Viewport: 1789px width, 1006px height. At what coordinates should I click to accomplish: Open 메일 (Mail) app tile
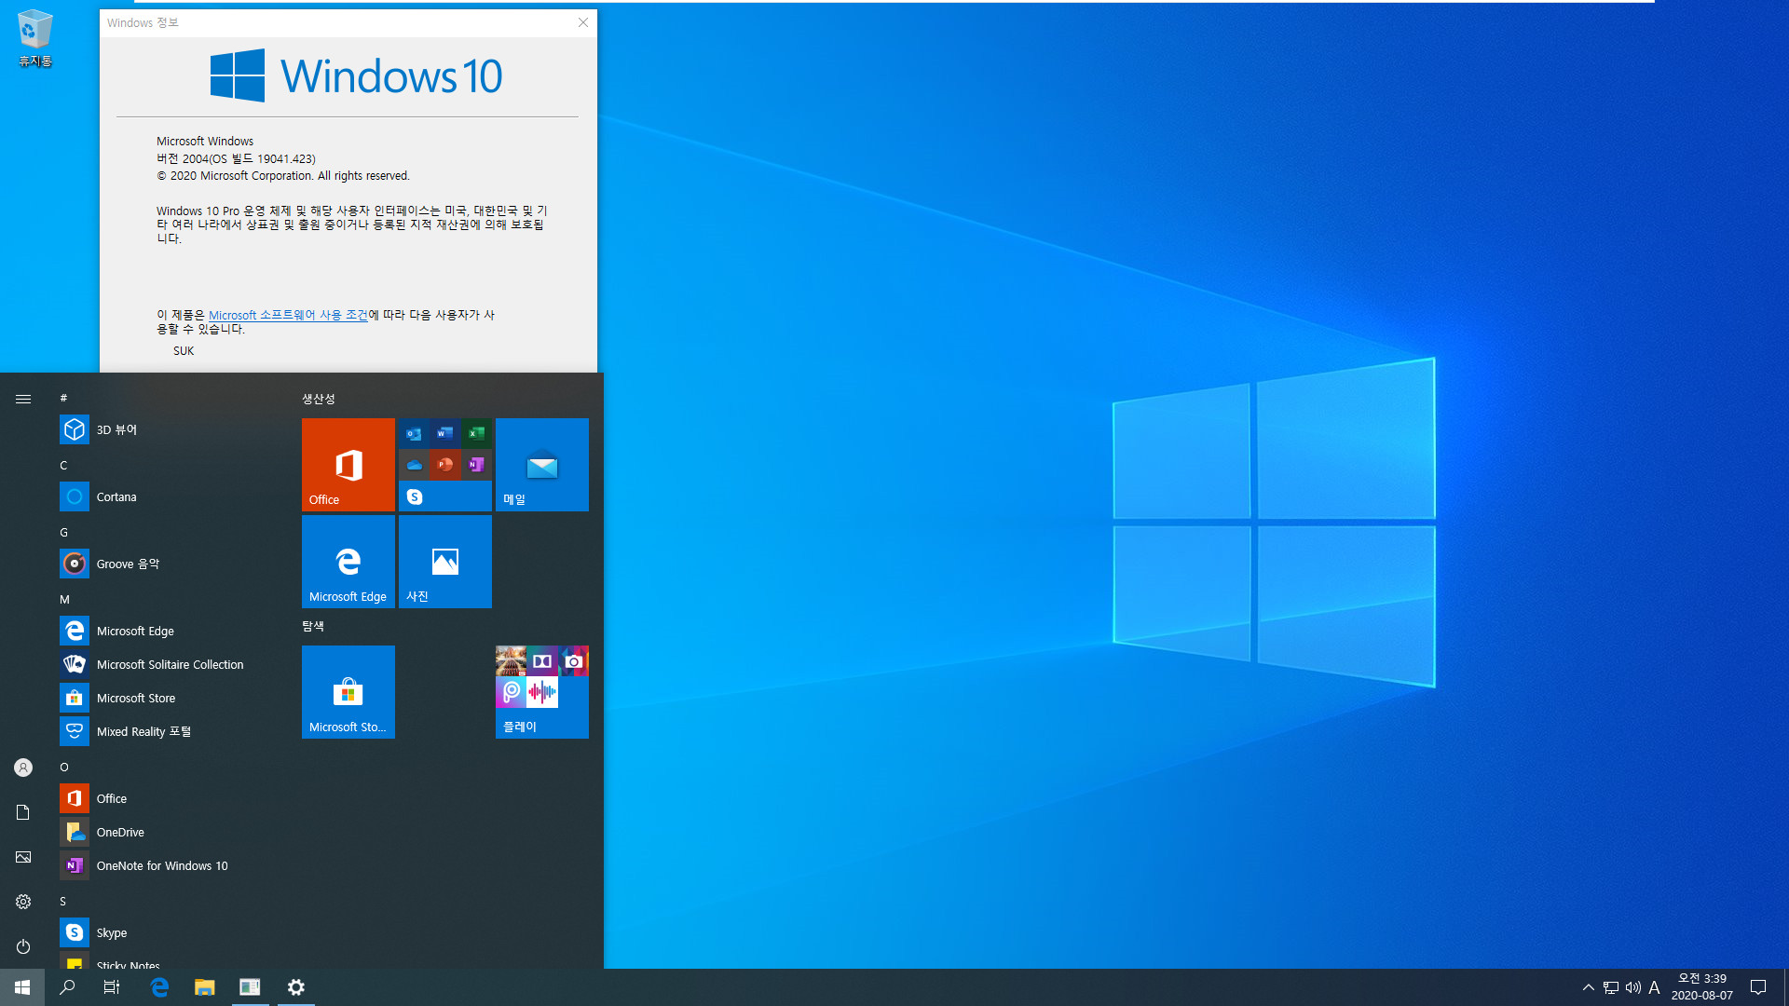[542, 464]
